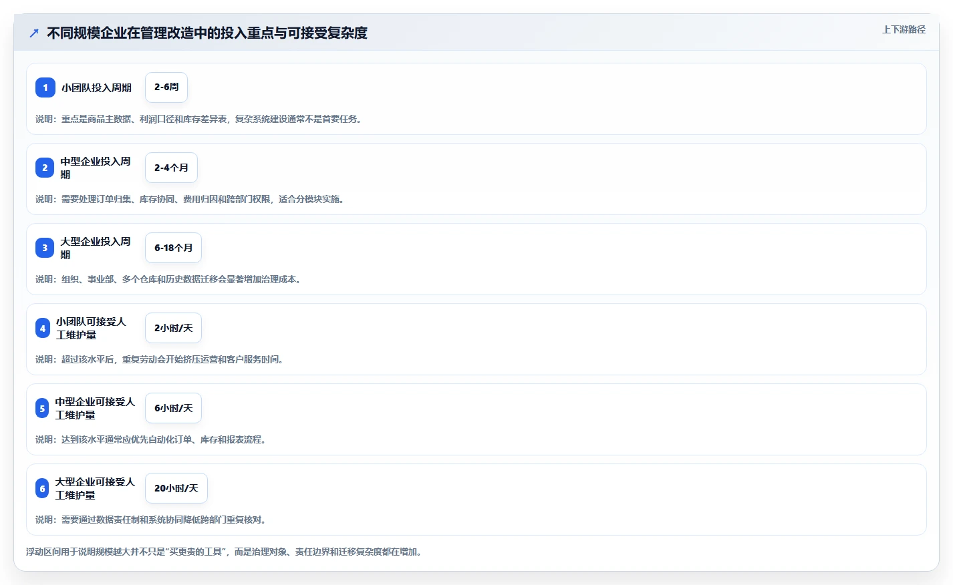This screenshot has width=953, height=585.
Task: Click the label 小团队可接受人工维护量
Action: pyautogui.click(x=91, y=328)
